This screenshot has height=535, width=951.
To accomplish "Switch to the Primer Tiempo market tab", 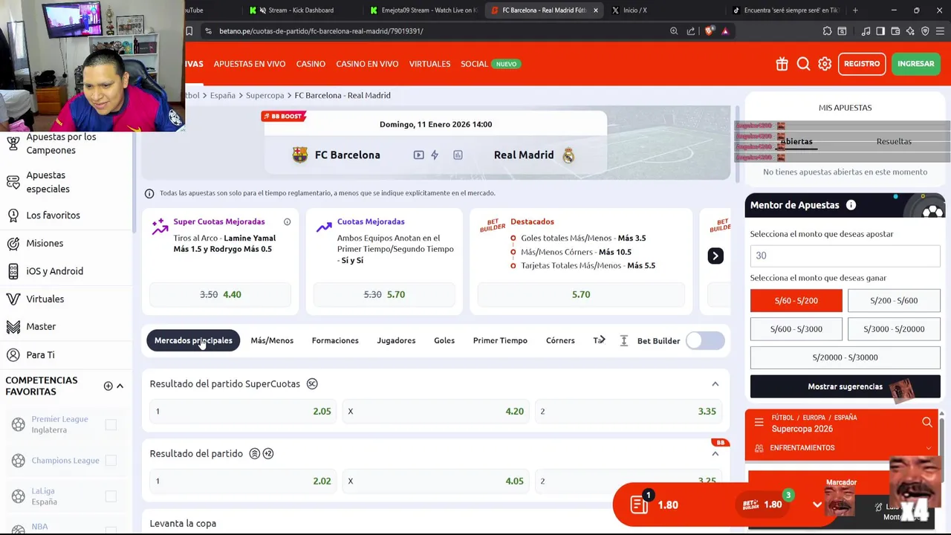I will (500, 340).
